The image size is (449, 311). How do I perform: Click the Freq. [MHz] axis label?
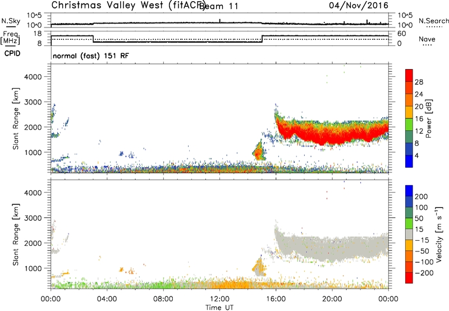(x=10, y=38)
